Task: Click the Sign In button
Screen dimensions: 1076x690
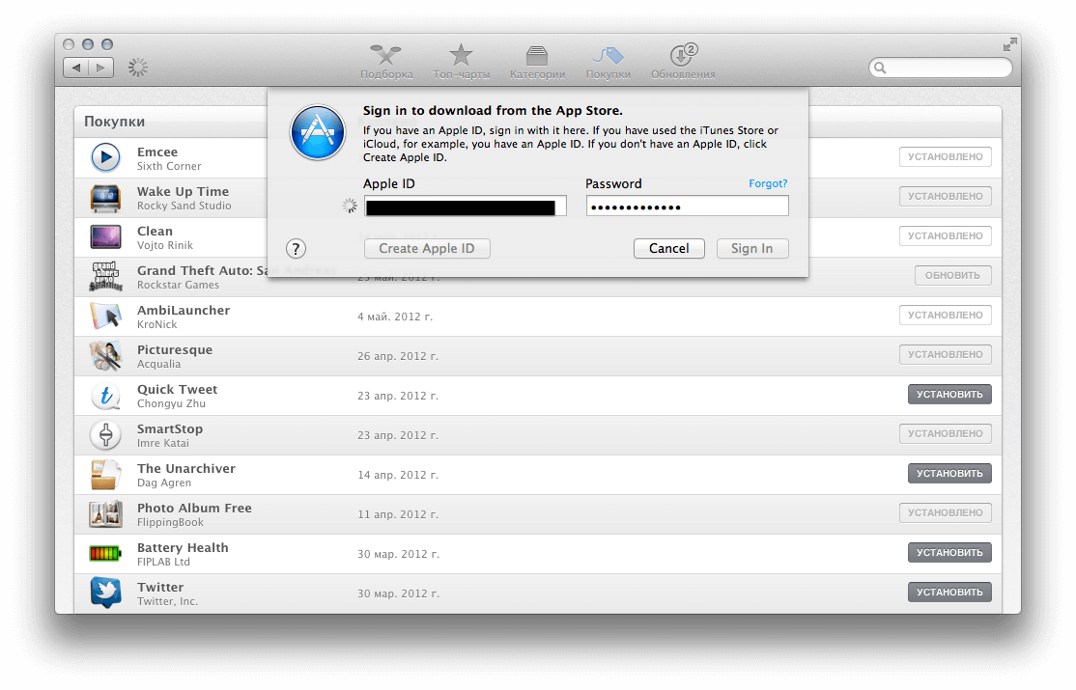Action: (x=752, y=248)
